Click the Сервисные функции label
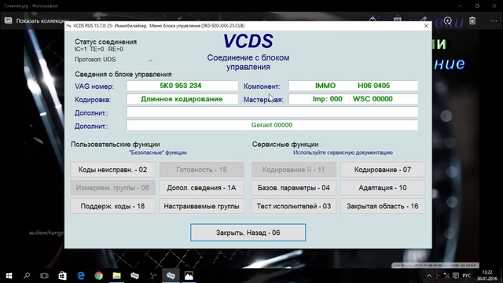The height and width of the screenshot is (283, 503). click(x=285, y=145)
